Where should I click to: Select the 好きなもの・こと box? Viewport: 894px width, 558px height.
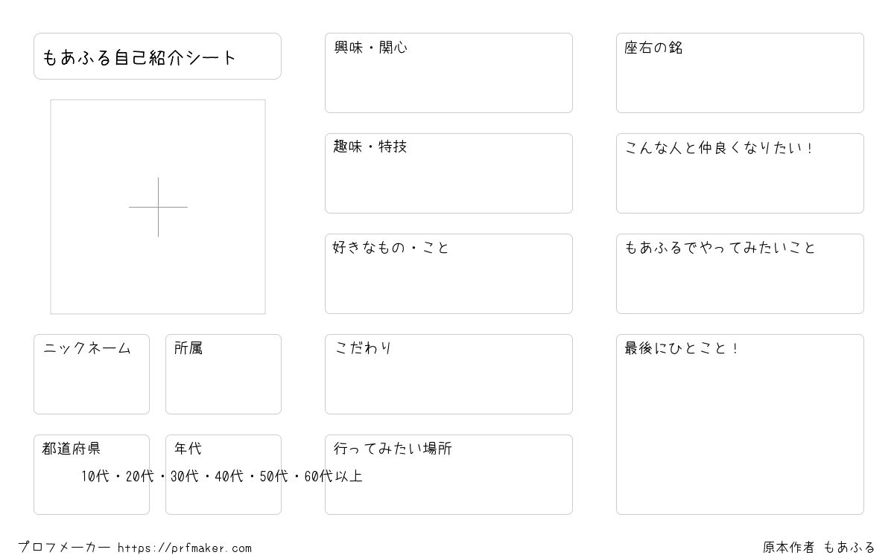point(448,274)
